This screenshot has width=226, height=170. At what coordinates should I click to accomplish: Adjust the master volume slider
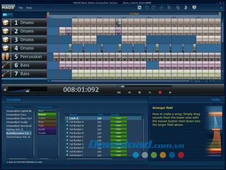[x=28, y=91]
